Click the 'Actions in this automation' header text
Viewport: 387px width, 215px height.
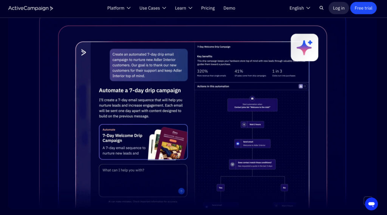click(213, 86)
